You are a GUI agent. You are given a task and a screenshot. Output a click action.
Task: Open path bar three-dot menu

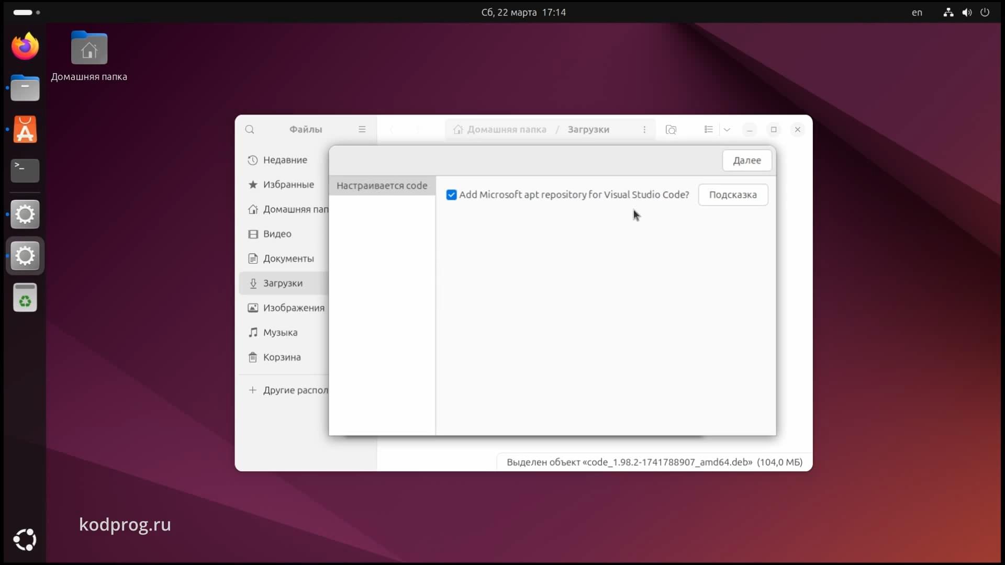644,129
